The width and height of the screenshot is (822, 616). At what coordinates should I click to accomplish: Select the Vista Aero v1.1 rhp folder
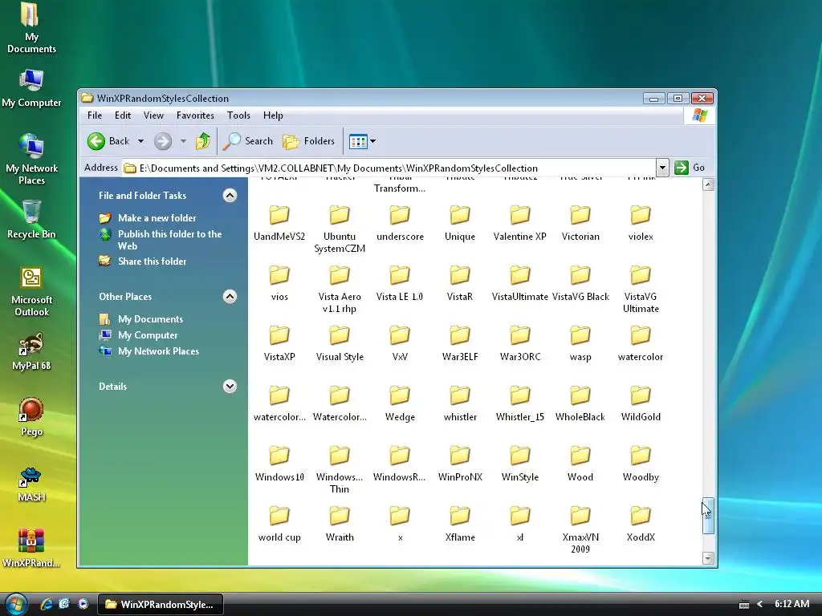click(x=340, y=289)
